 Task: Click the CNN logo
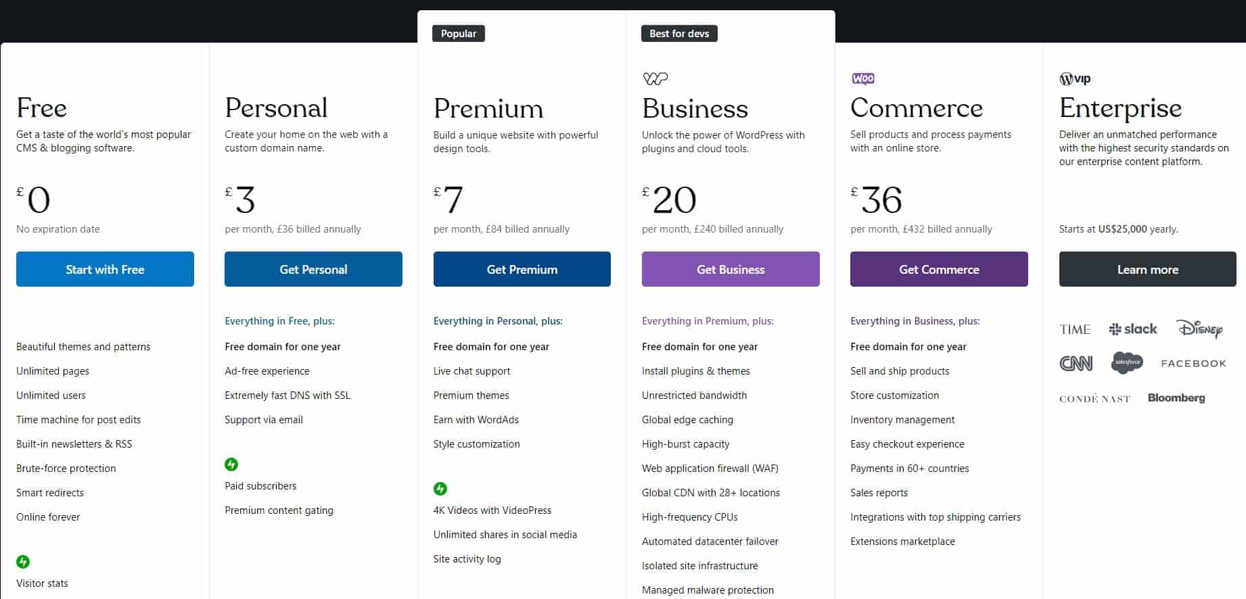1076,364
